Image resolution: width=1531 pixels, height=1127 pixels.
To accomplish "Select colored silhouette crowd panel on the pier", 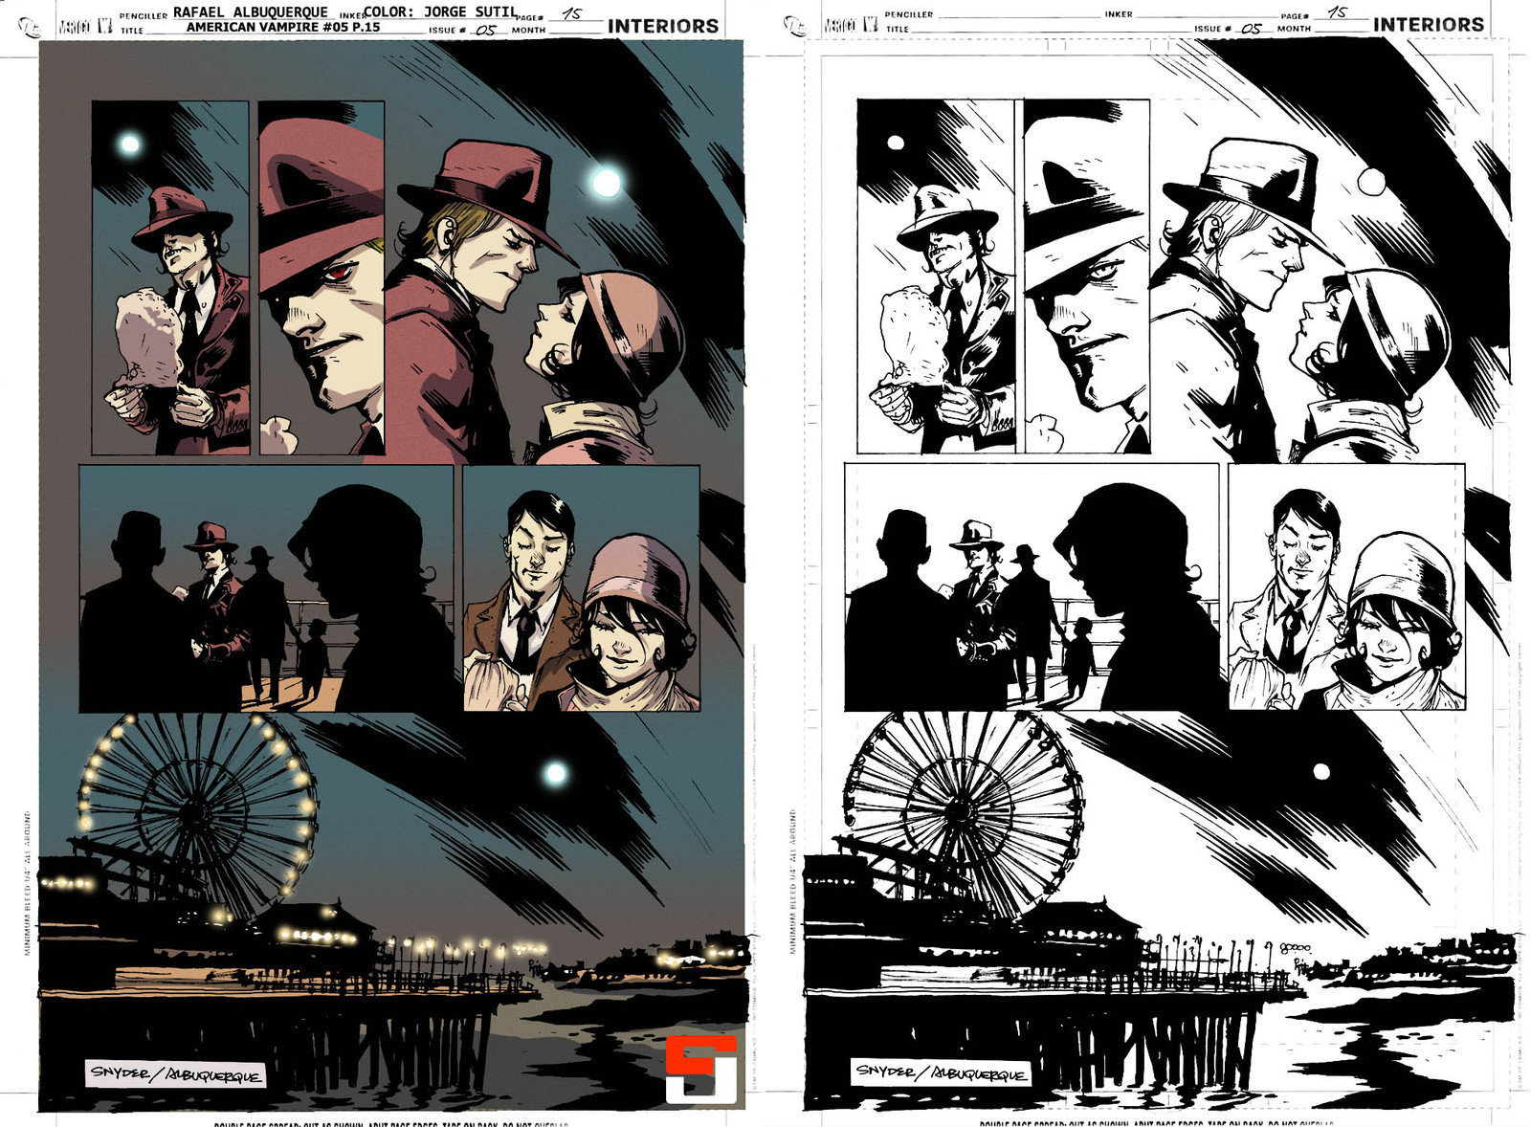I will pos(266,588).
